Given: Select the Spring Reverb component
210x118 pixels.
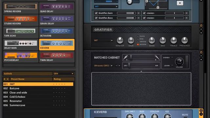Looking at the screenshot, I should pyautogui.click(x=21, y=8).
